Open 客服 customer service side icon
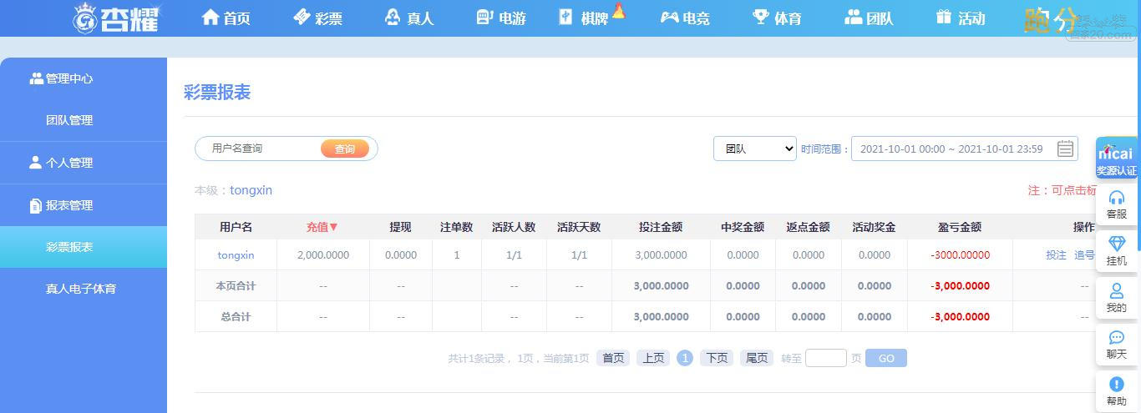 [1117, 204]
